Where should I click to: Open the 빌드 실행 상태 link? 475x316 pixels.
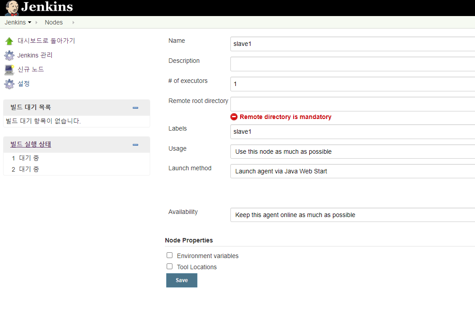[x=31, y=144]
